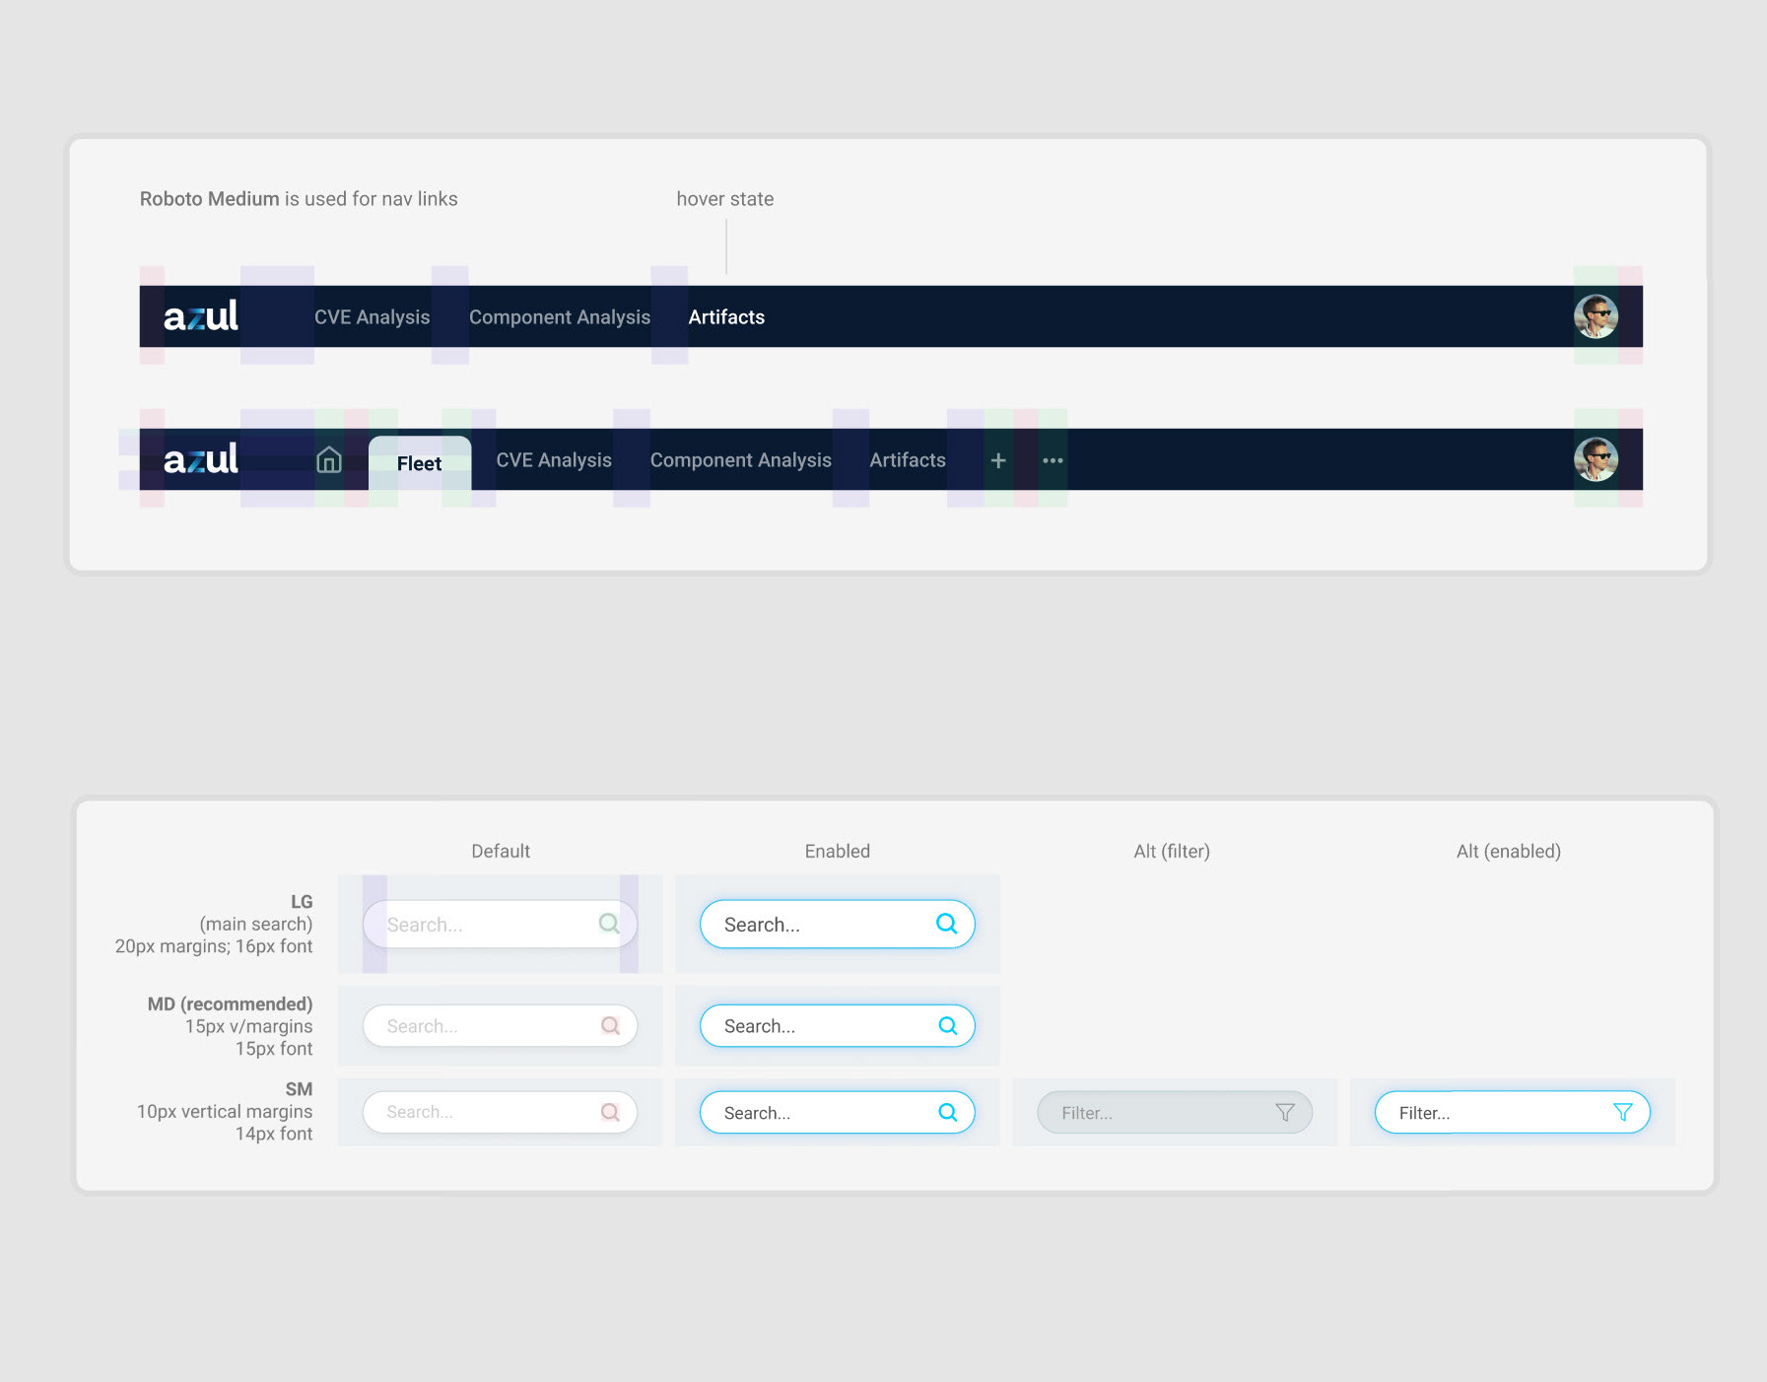Open CVE Analysis in the upper navbar
Image resolution: width=1767 pixels, height=1382 pixels.
[x=373, y=317]
